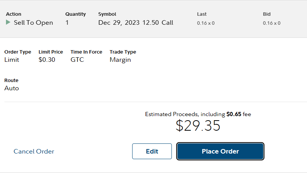Click the Route value Auto
Image resolution: width=307 pixels, height=173 pixels.
pos(12,88)
